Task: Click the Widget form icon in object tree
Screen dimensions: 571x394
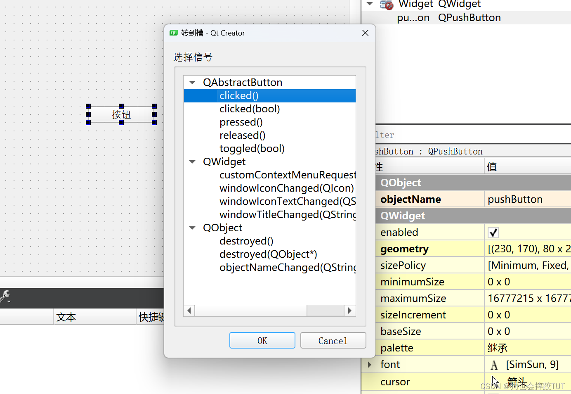Action: [x=387, y=5]
